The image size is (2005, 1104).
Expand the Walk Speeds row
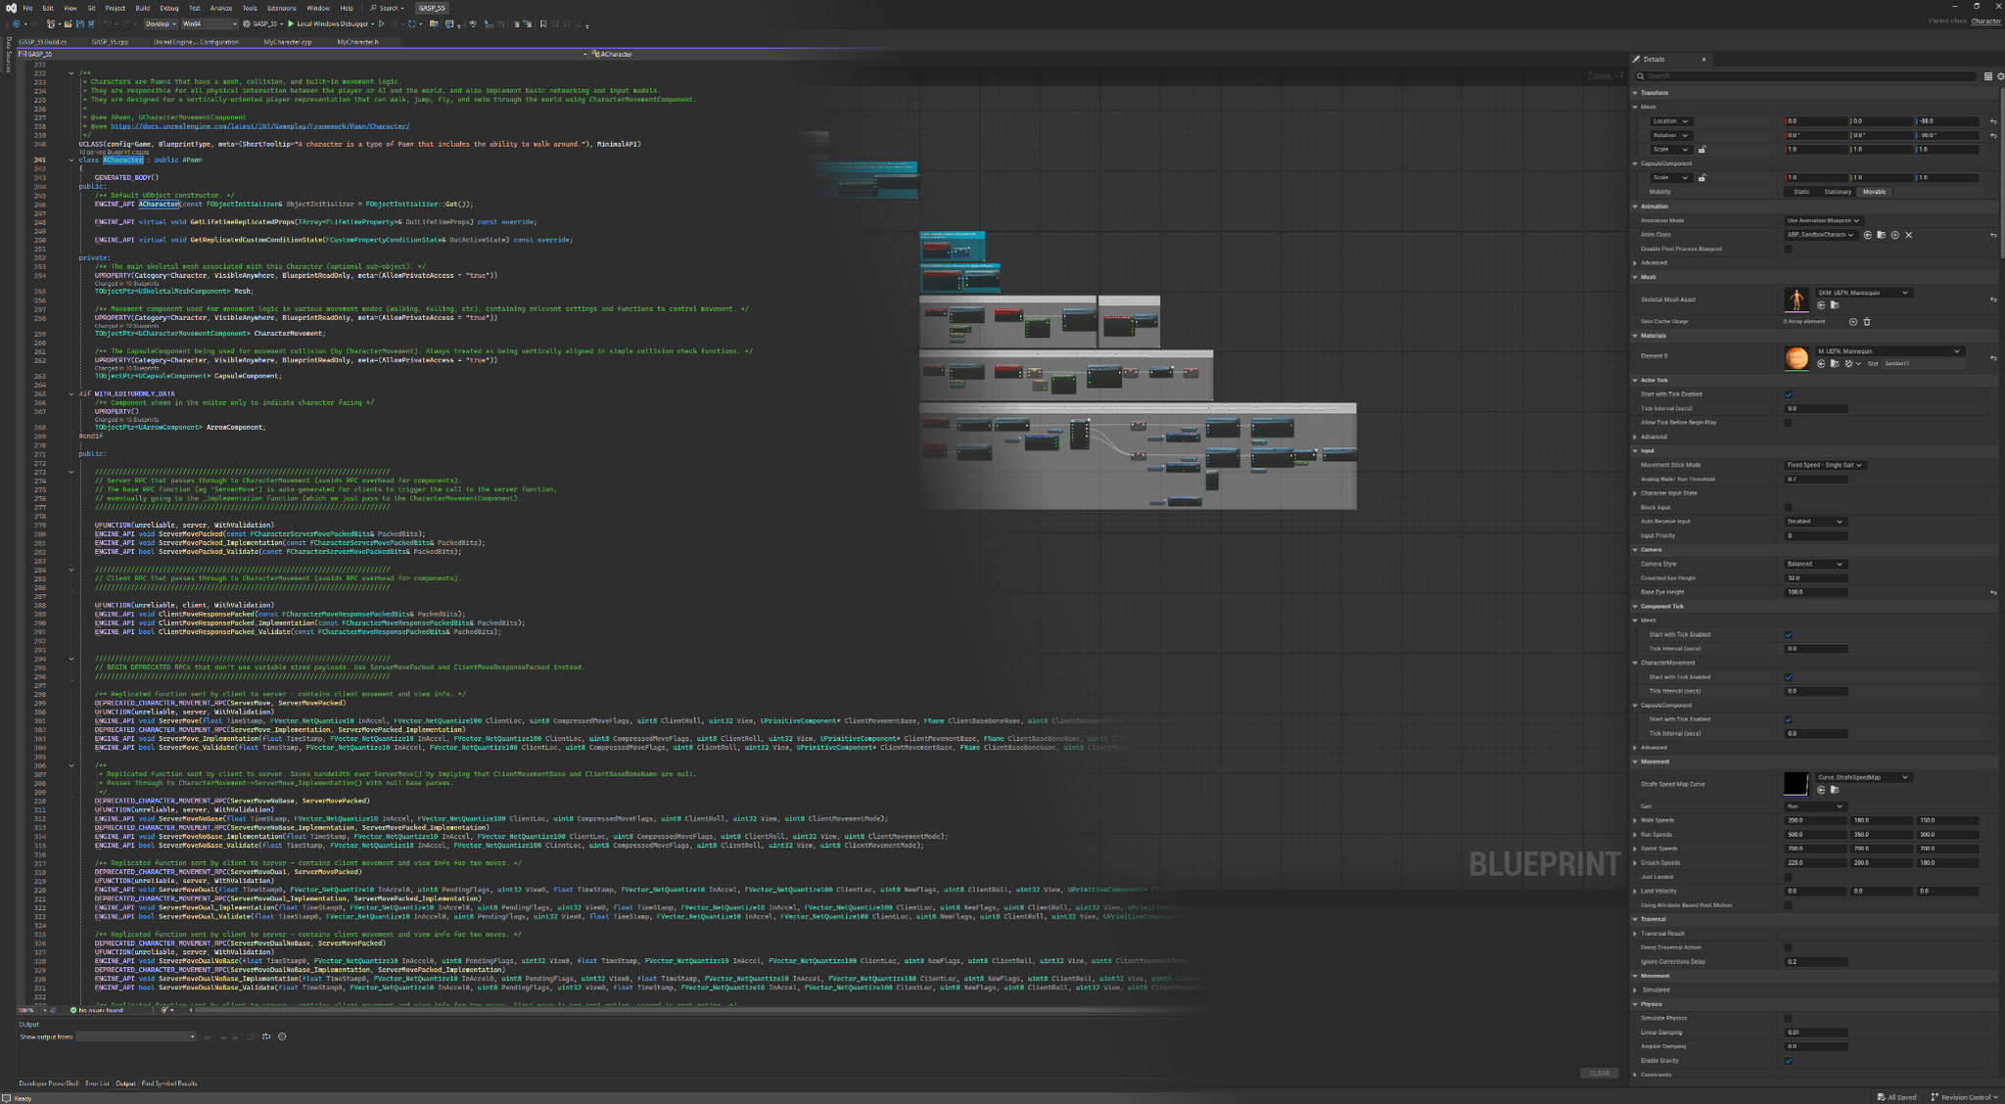click(1637, 820)
